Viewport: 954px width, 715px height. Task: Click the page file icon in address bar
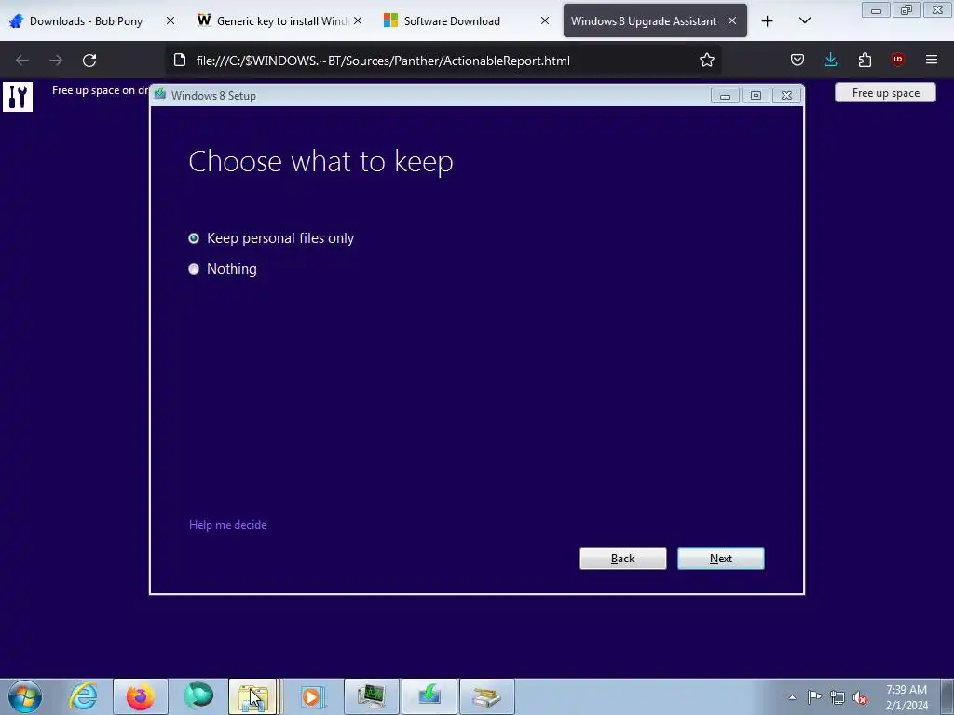[180, 61]
